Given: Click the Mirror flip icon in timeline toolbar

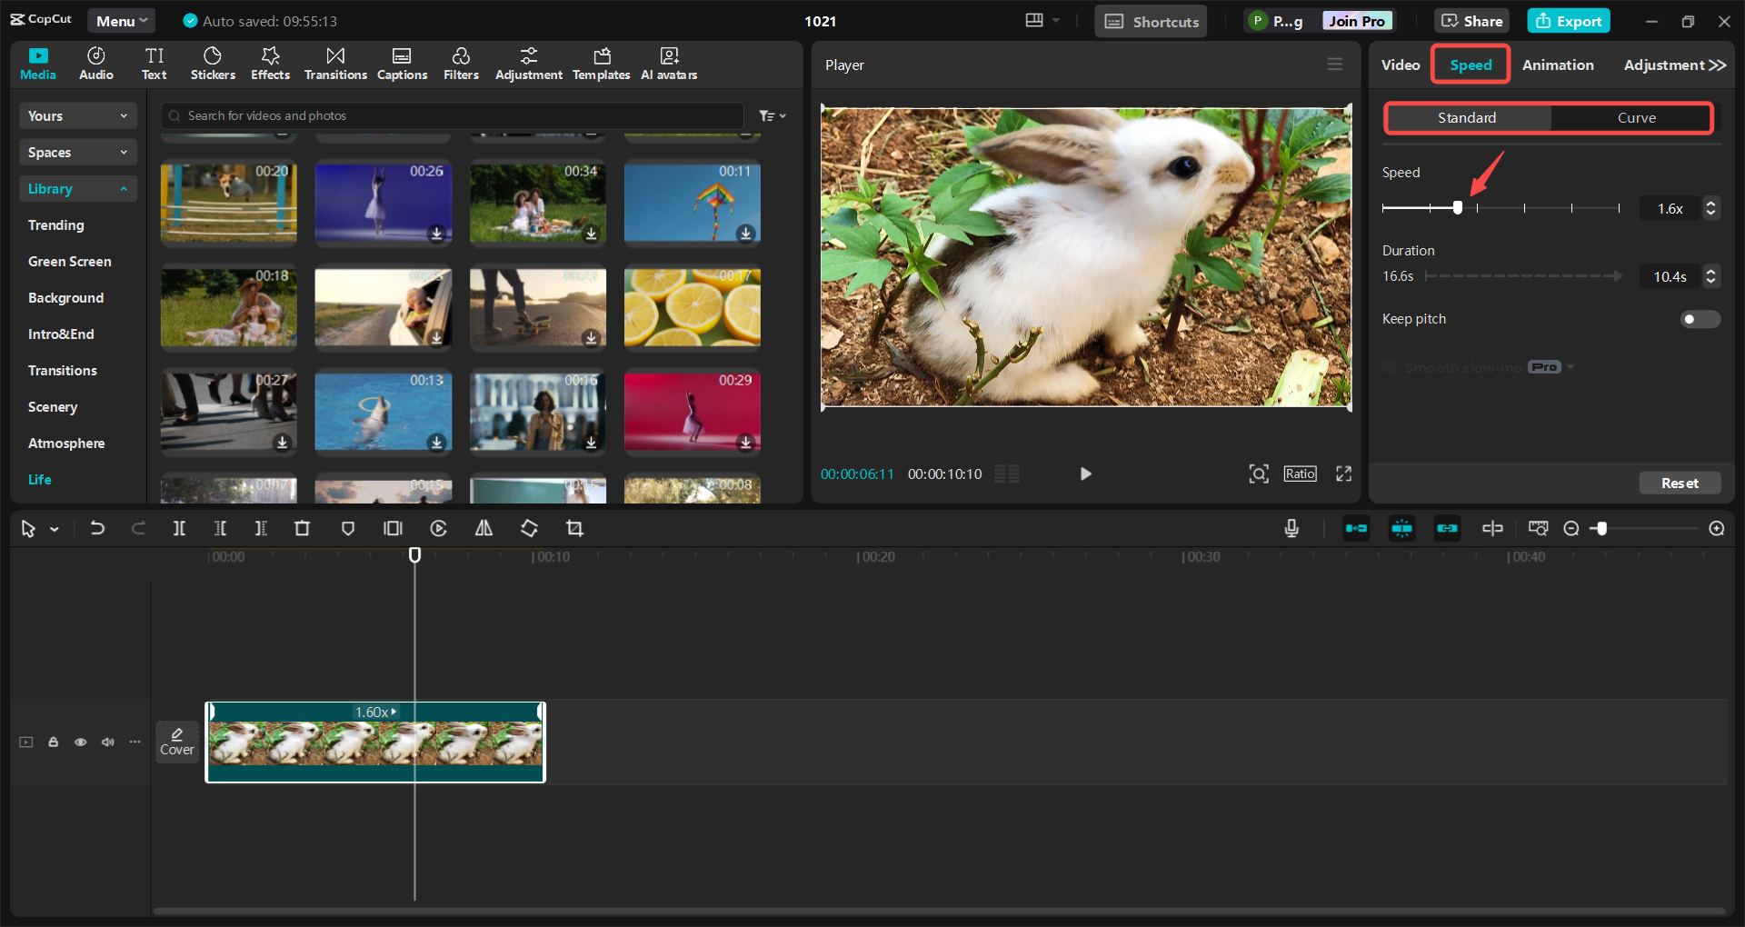Looking at the screenshot, I should pos(484,528).
